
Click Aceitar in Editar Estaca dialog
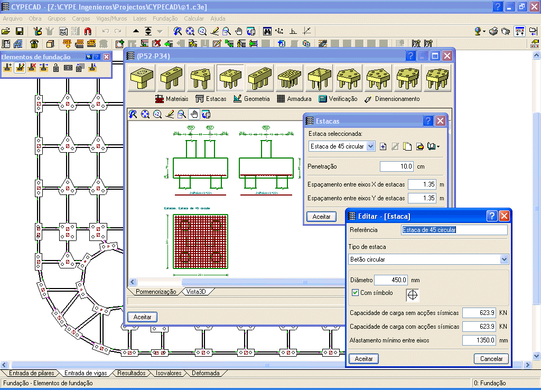363,359
